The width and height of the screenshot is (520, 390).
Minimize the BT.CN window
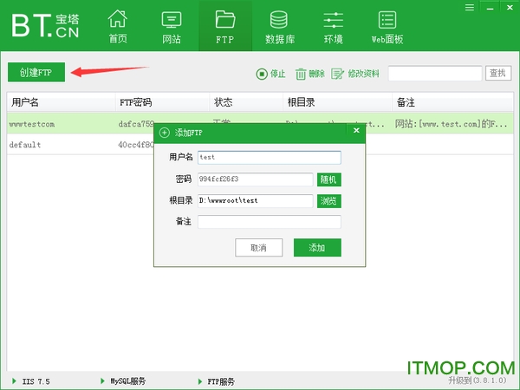click(490, 8)
